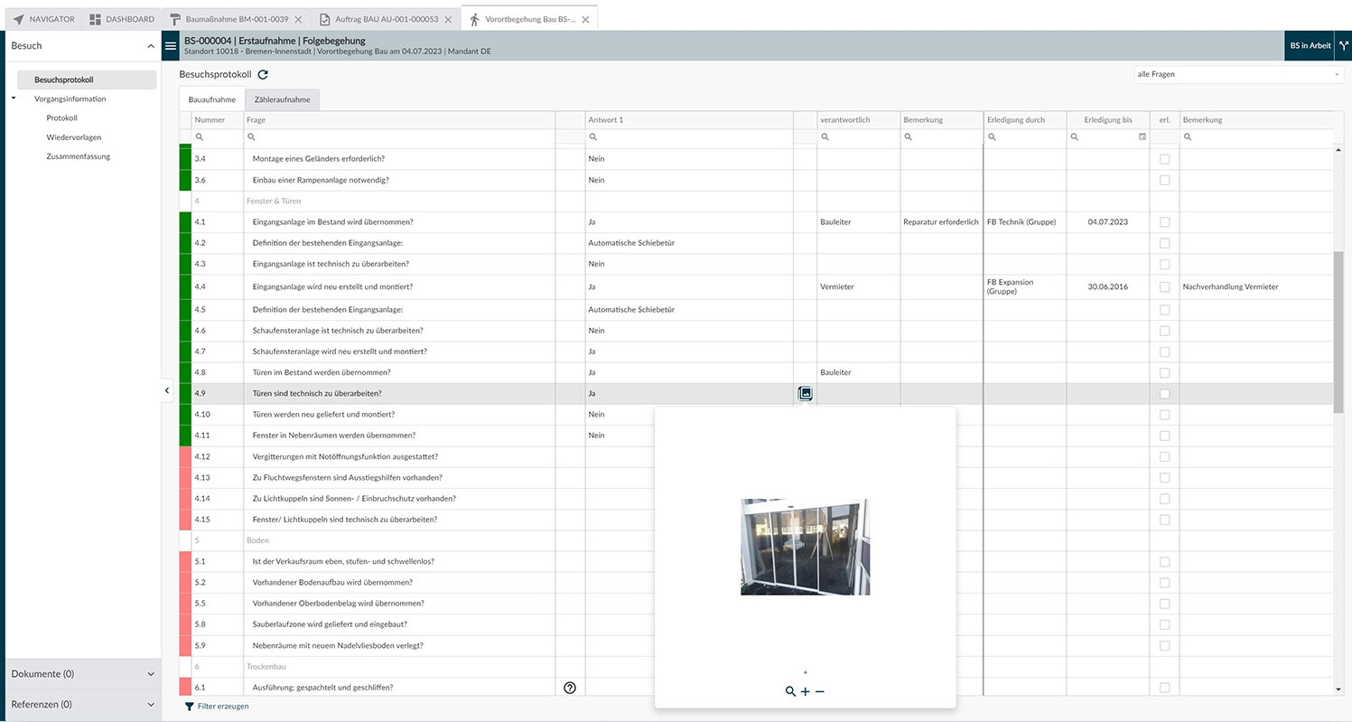Tick the erl. checkbox for row 4.9
Viewport: 1352px width, 722px height.
point(1164,394)
